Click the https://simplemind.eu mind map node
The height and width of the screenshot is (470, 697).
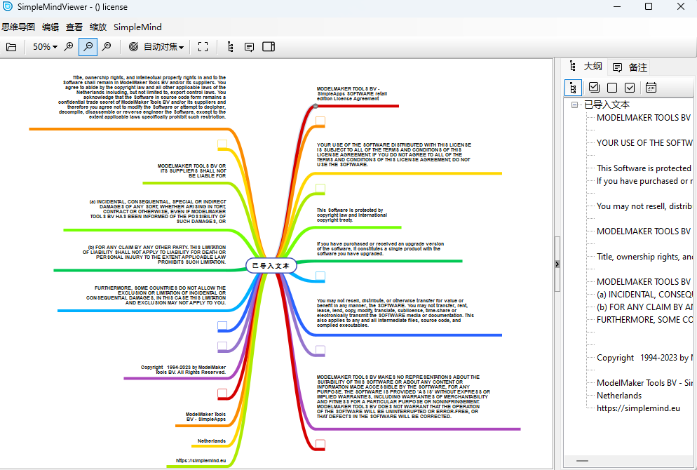click(200, 462)
